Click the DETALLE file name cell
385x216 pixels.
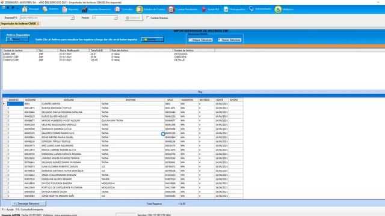[179, 60]
